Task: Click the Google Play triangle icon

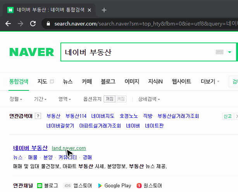Action: coord(100,186)
